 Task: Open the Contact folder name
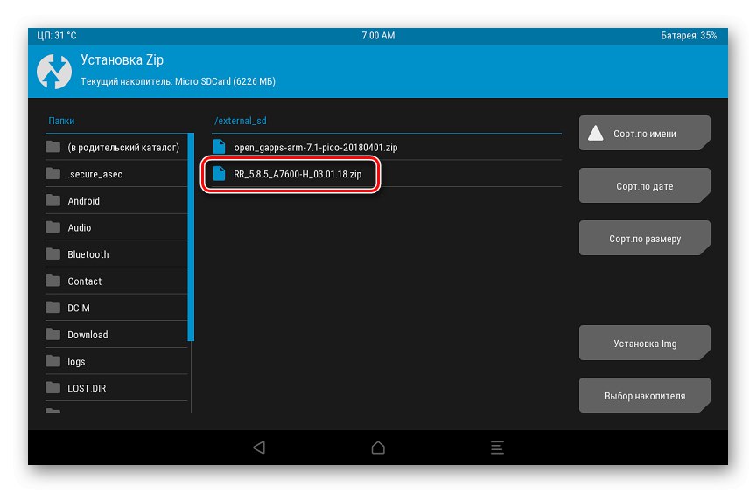84,281
